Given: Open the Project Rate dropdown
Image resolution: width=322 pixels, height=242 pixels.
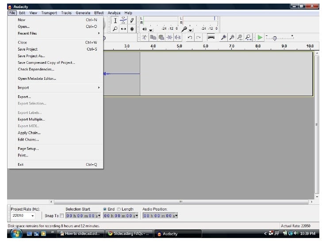Looking at the screenshot, I should click(x=33, y=216).
